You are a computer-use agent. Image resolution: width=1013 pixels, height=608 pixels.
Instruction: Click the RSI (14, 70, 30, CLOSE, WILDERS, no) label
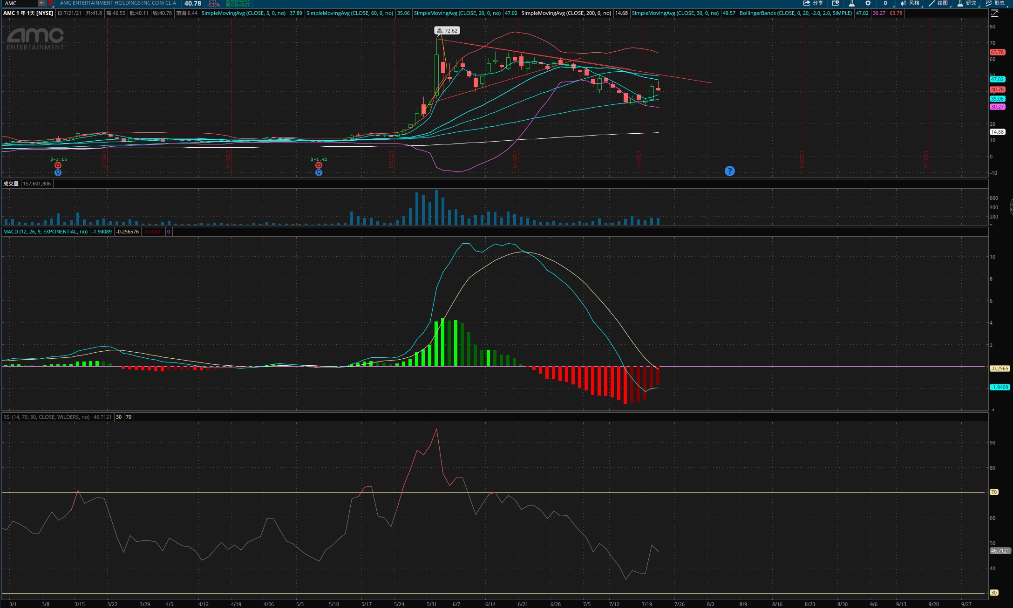point(47,417)
